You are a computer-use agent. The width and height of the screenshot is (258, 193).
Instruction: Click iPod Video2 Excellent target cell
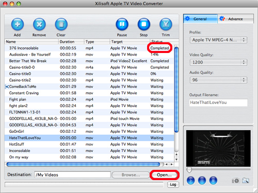point(128,61)
